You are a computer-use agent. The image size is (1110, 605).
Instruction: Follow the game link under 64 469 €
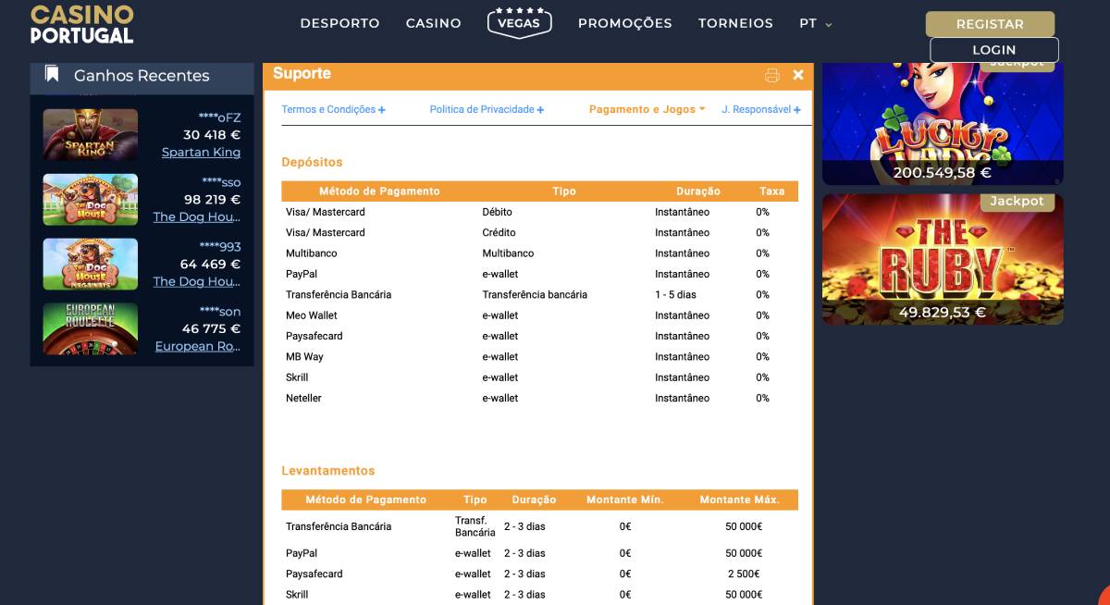pyautogui.click(x=197, y=282)
